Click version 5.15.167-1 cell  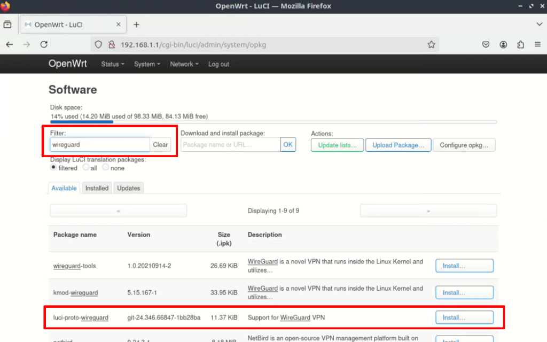[142, 293]
